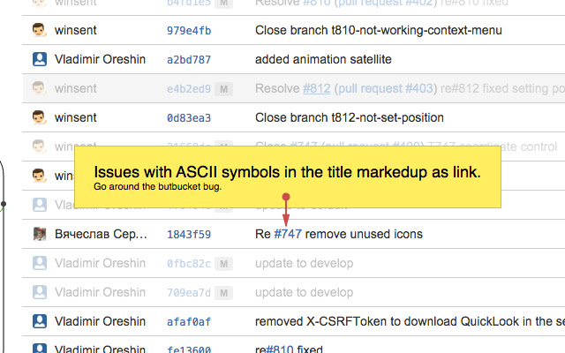Screen dimensions: 565x353
Task: Open issue #812 link in Resolve commit
Action: click(x=316, y=88)
